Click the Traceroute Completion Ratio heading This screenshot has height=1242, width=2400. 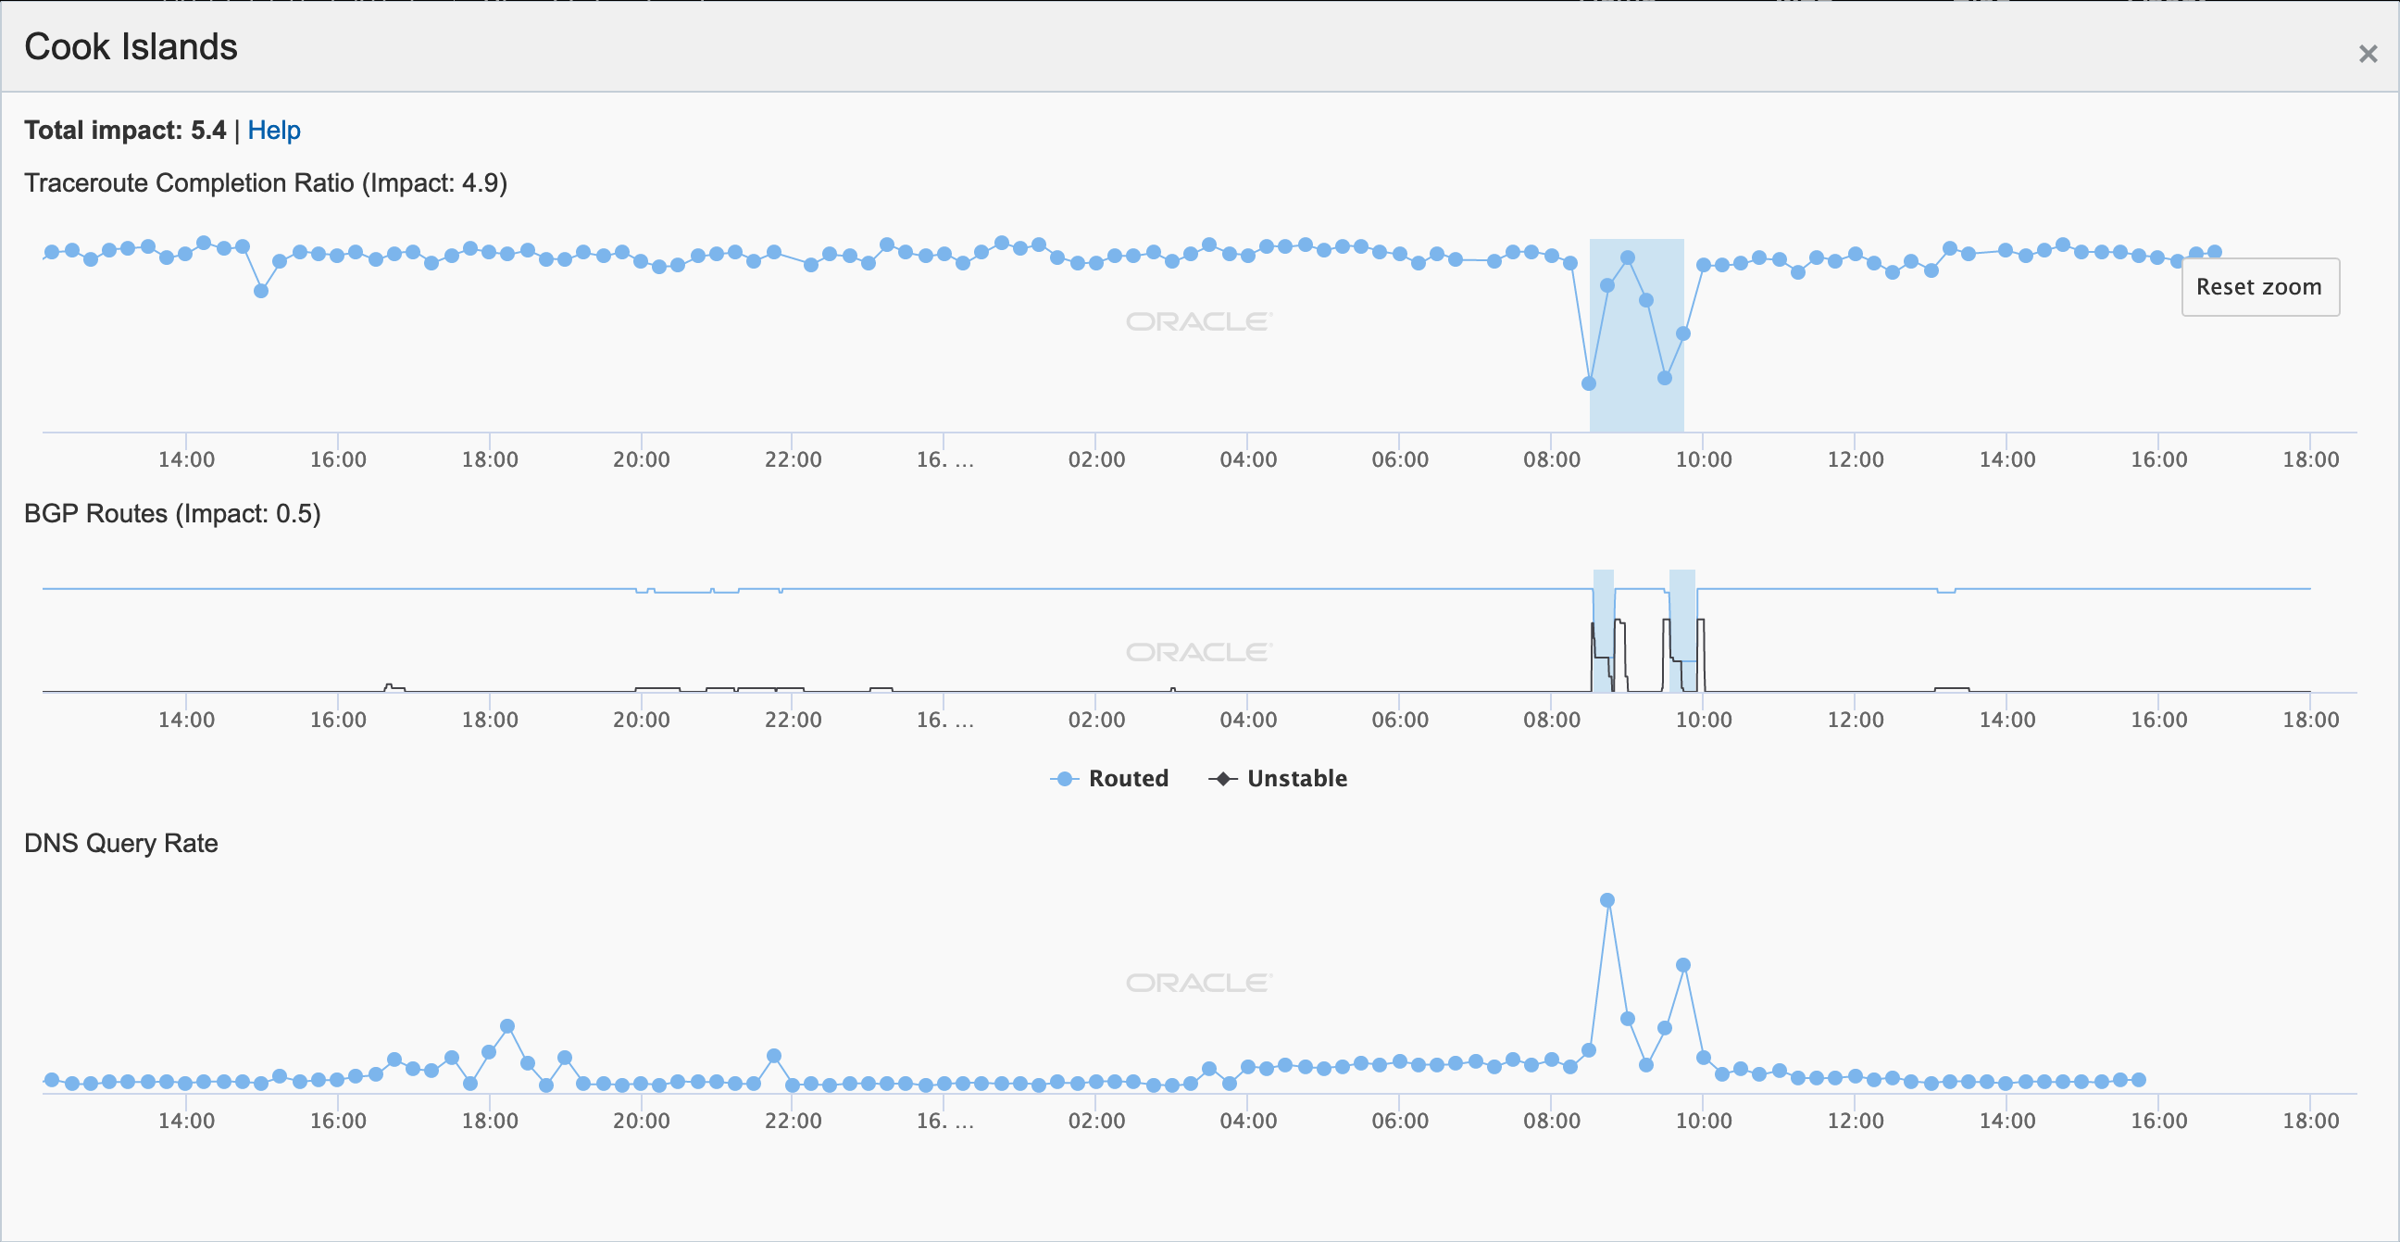coord(266,182)
